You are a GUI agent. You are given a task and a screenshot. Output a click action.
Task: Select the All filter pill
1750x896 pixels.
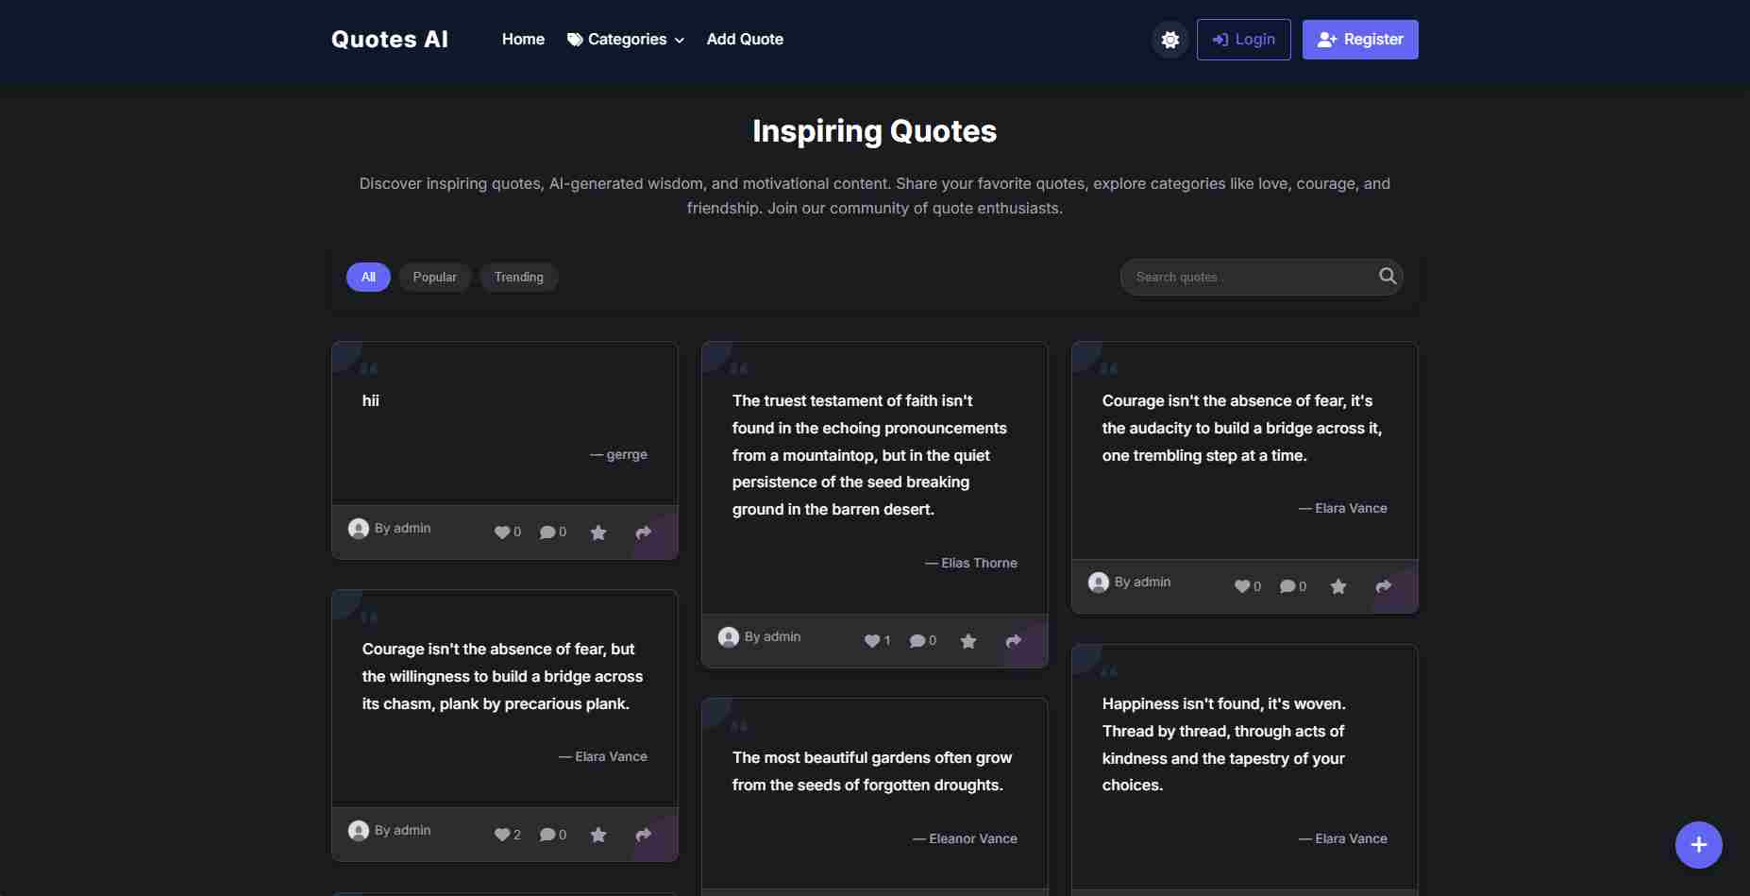368,277
